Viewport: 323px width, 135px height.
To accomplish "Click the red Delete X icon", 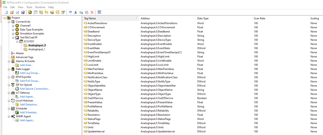I will coord(92,12).
